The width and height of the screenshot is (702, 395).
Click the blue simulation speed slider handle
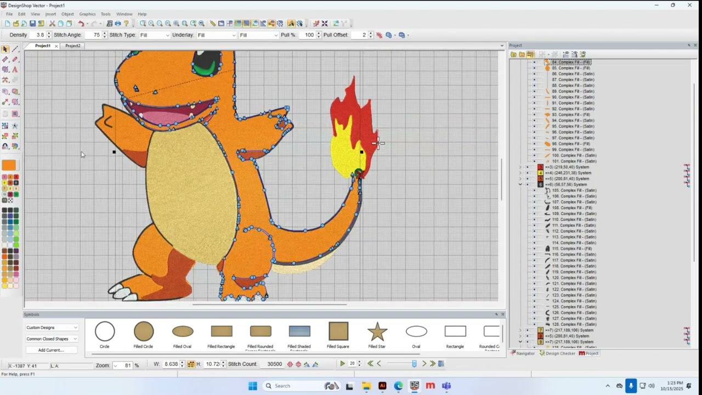coord(414,364)
